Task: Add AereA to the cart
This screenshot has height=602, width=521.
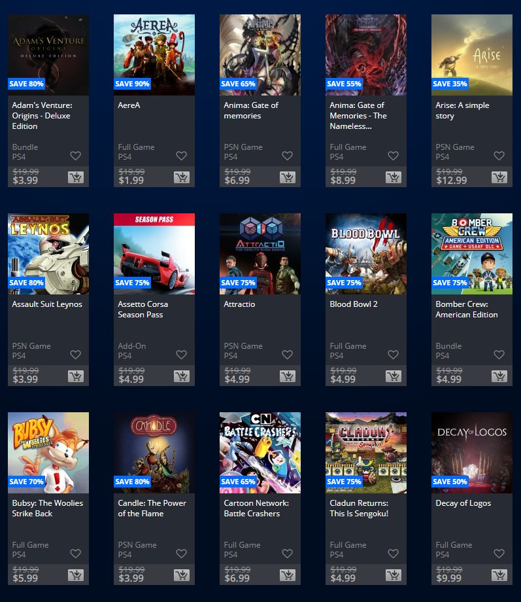Action: tap(182, 177)
